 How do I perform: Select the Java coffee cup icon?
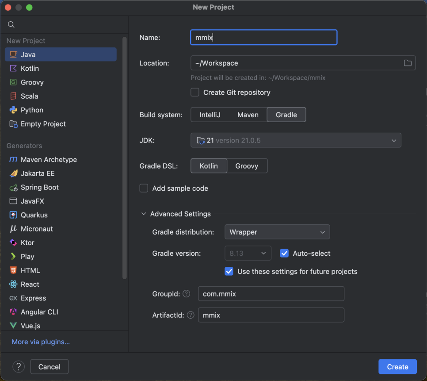[x=13, y=54]
